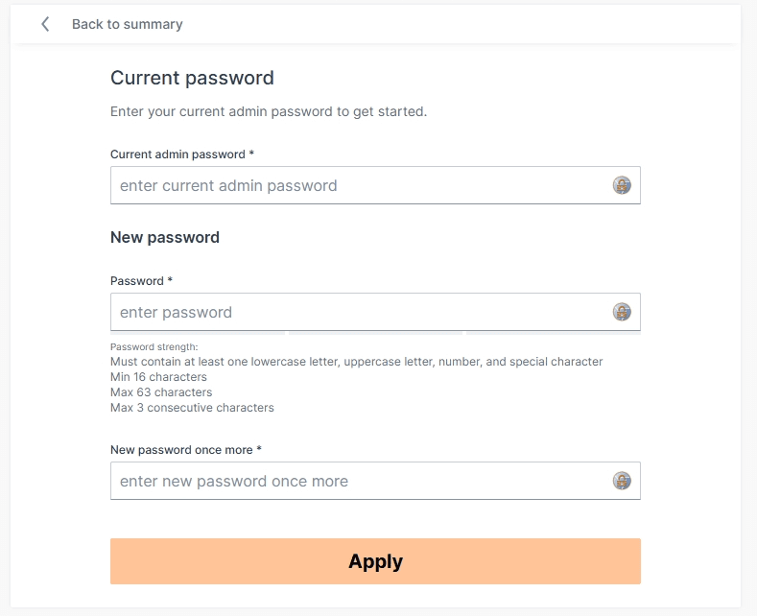Go to the Back to summary link
The image size is (757, 616).
[127, 24]
